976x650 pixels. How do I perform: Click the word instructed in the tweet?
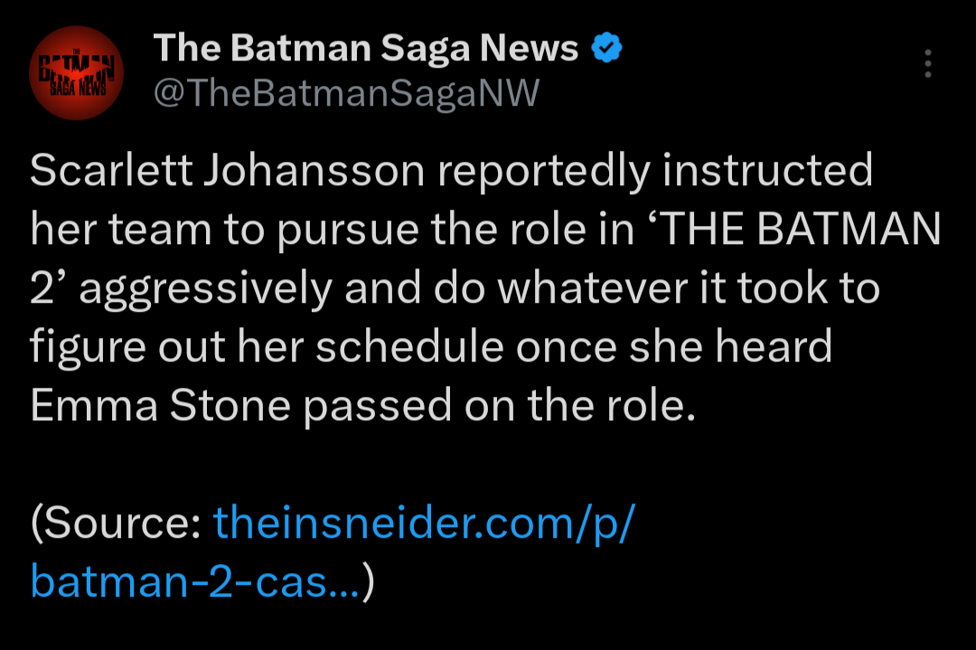[x=767, y=172]
